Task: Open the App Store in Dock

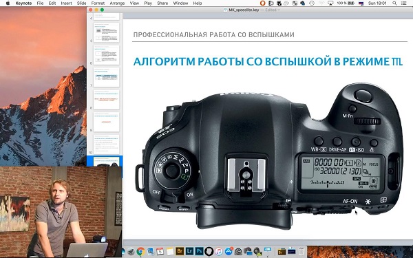Action: [229, 251]
